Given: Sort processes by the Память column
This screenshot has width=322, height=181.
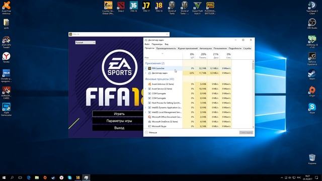Looking at the screenshot, I should pos(201,56).
